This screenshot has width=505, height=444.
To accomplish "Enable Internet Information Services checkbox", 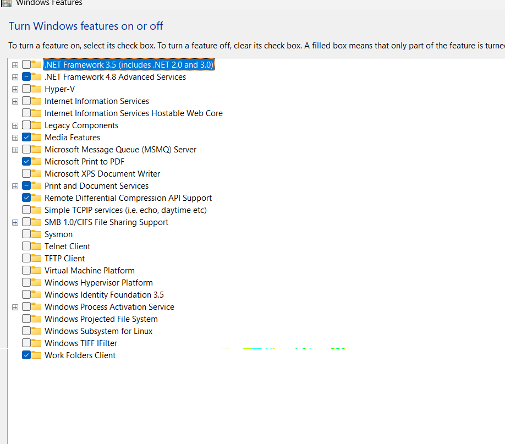I will pyautogui.click(x=26, y=101).
